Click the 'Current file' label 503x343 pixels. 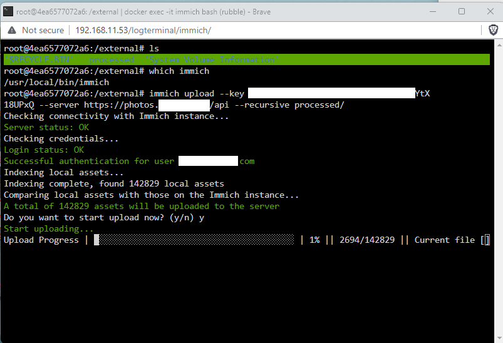(x=445, y=240)
